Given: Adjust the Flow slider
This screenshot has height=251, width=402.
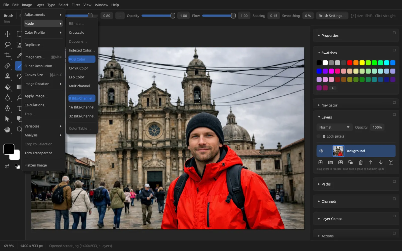Looking at the screenshot, I should tap(219, 16).
